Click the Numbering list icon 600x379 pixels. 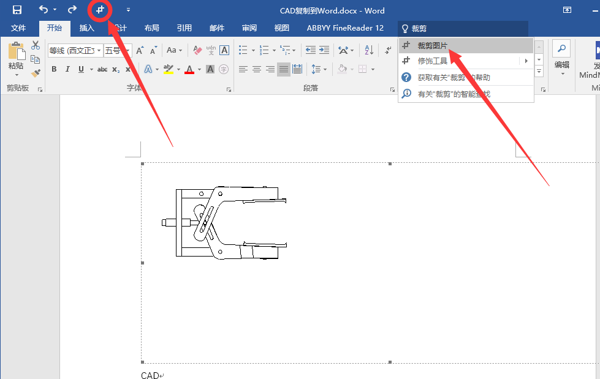[264, 50]
